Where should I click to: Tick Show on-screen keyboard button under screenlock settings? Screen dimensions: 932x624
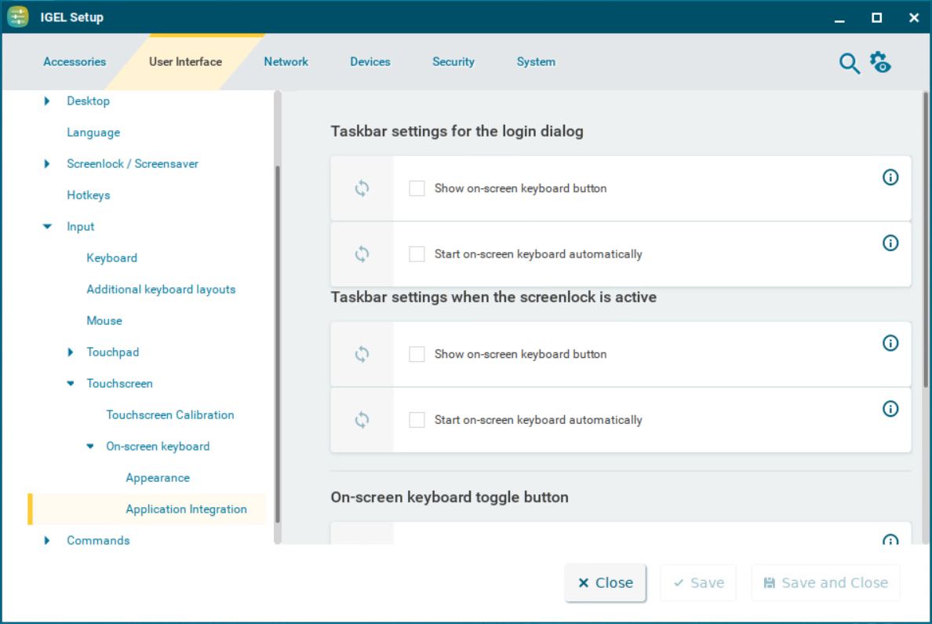tap(417, 354)
